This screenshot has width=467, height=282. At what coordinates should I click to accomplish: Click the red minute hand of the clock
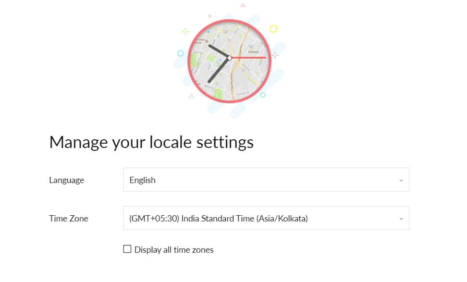tap(250, 58)
